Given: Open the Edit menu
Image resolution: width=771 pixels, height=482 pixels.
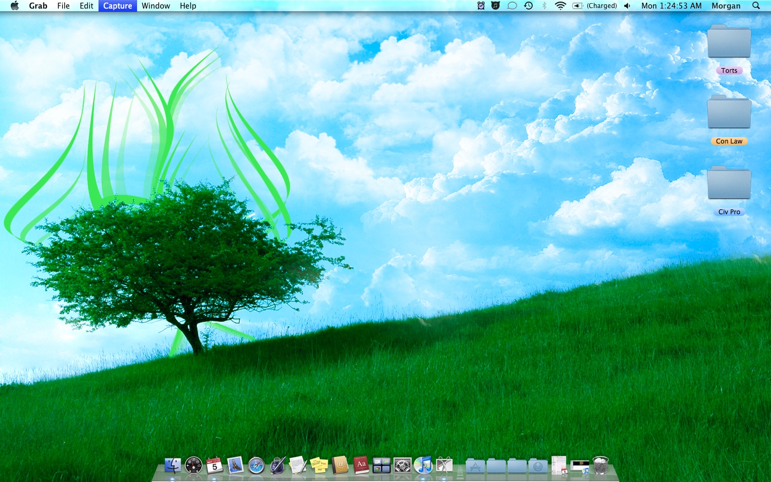Looking at the screenshot, I should [x=86, y=6].
